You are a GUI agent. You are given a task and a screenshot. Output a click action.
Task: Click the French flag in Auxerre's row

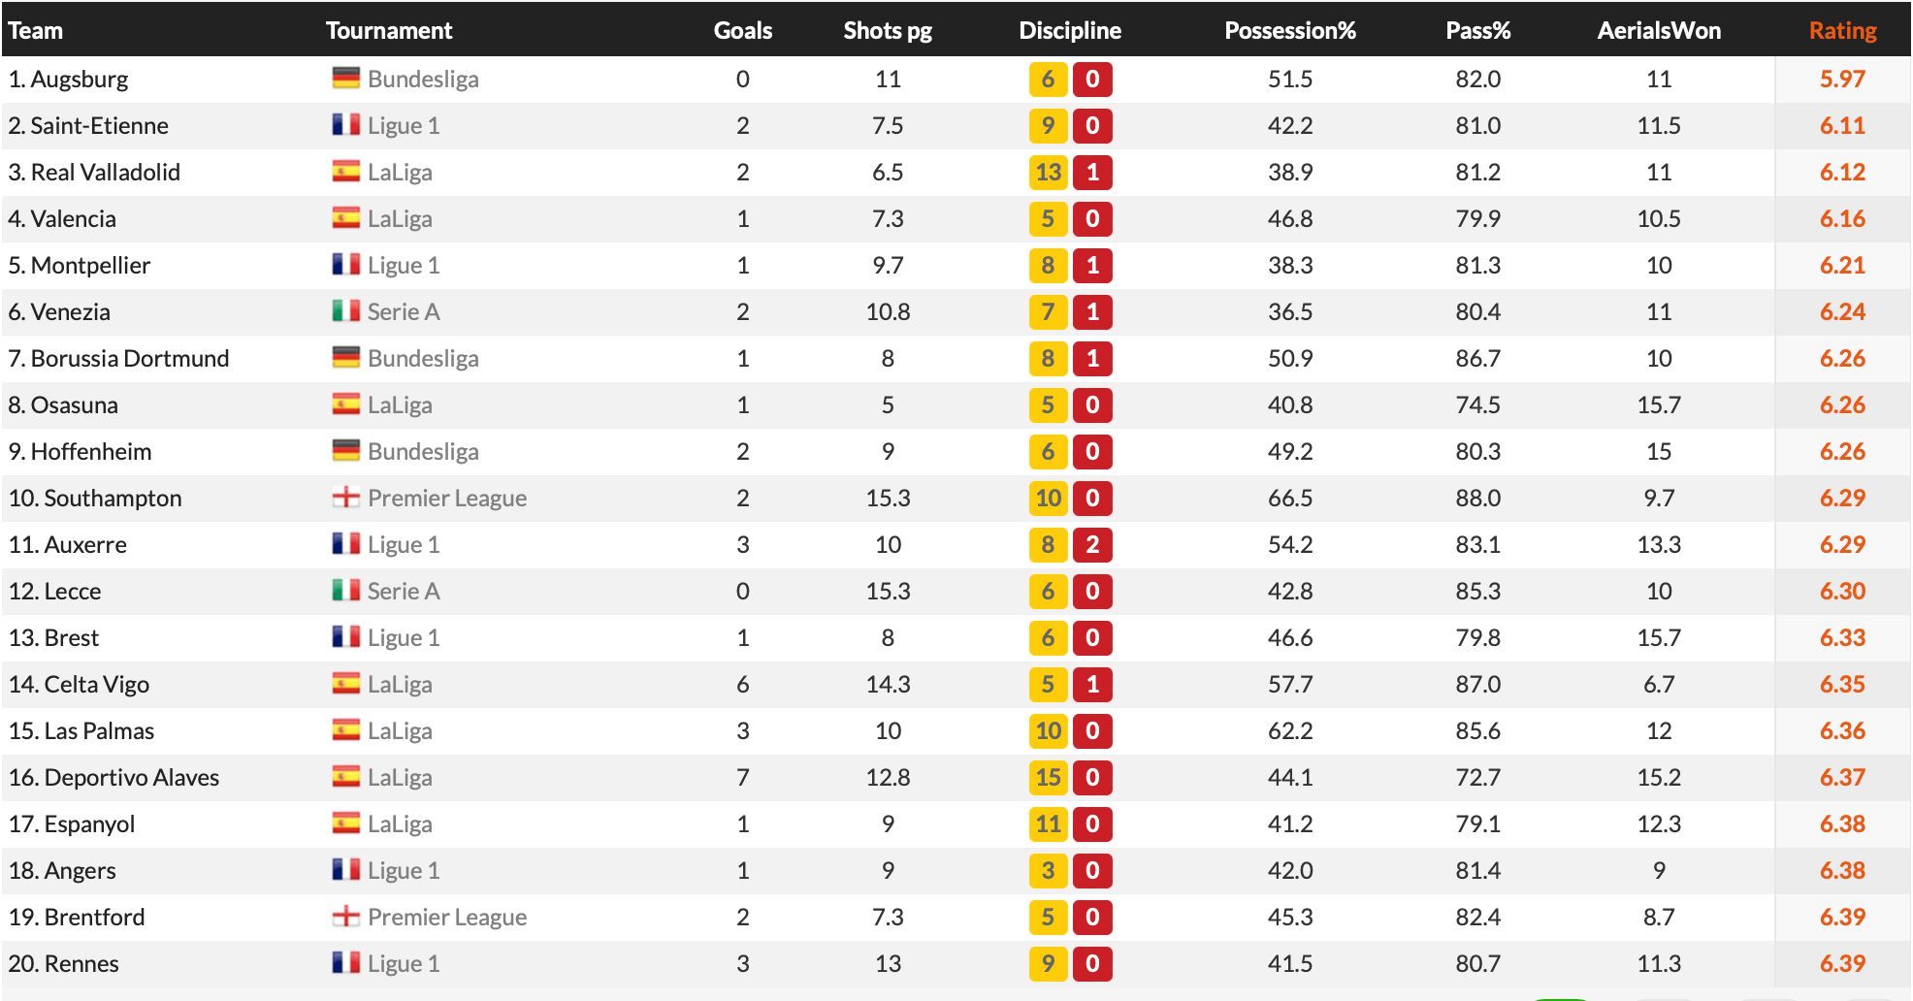(x=345, y=544)
